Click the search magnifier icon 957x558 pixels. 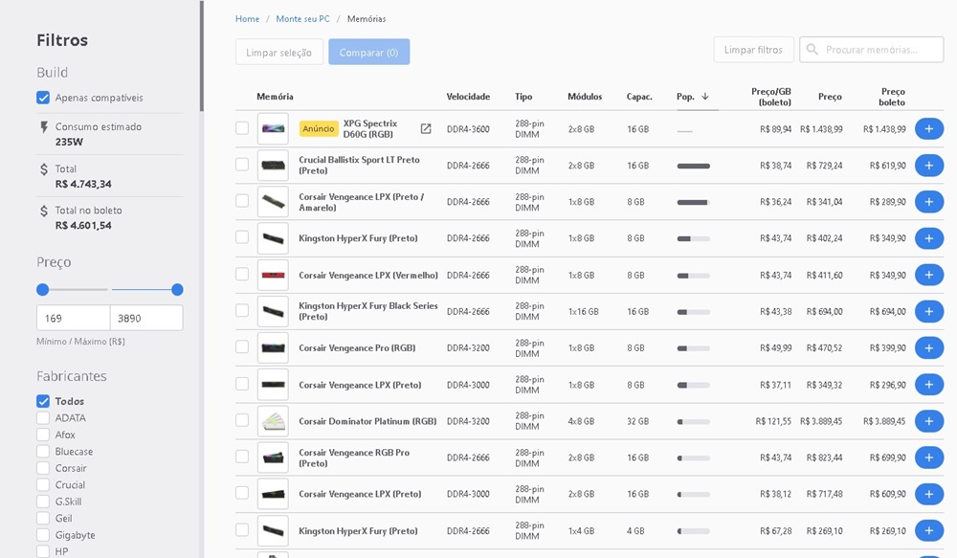(812, 50)
